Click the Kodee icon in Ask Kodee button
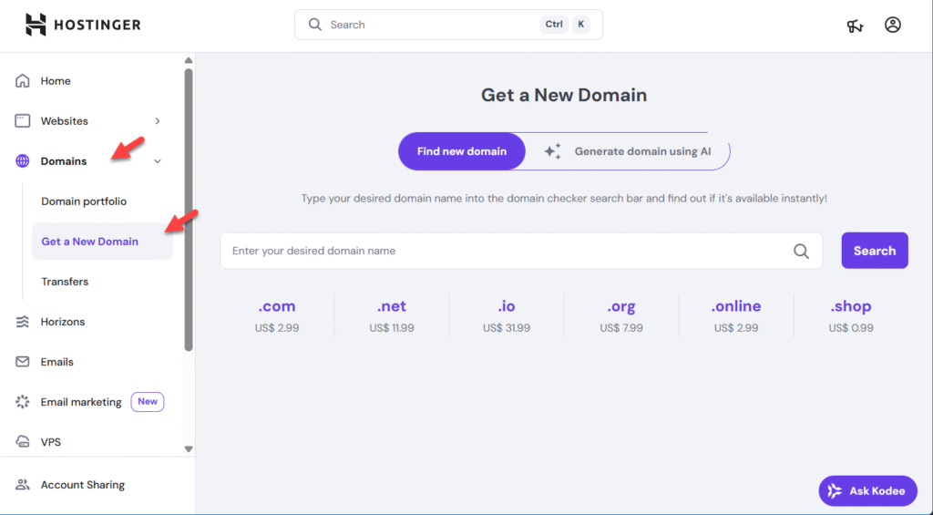 pyautogui.click(x=835, y=490)
